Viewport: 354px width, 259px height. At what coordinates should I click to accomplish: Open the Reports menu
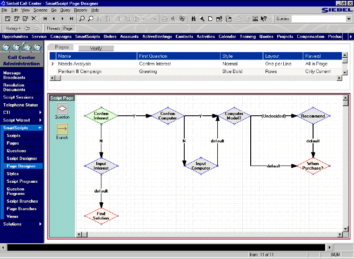tap(80, 10)
